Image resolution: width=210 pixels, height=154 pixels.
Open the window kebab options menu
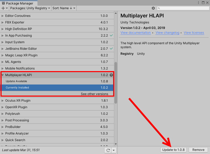point(198,3)
